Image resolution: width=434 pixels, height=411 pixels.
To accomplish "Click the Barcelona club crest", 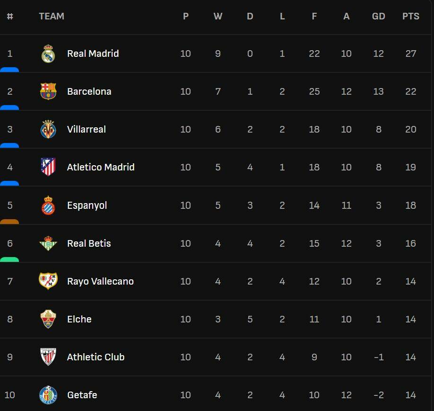I will click(48, 91).
